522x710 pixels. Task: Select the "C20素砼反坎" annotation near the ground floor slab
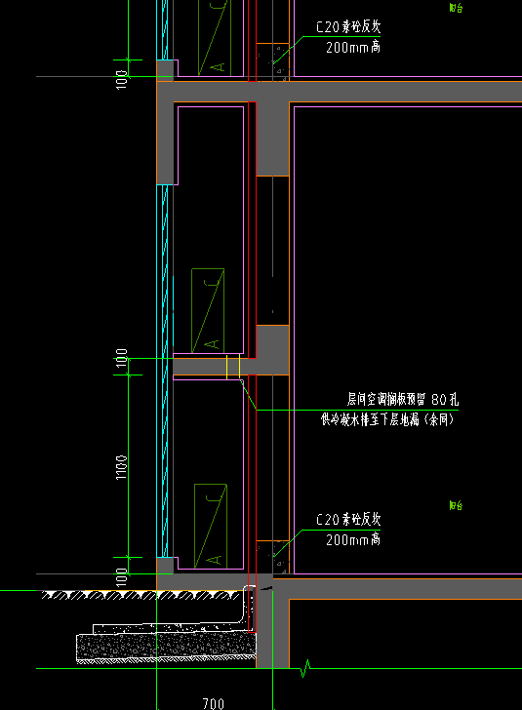coord(348,519)
